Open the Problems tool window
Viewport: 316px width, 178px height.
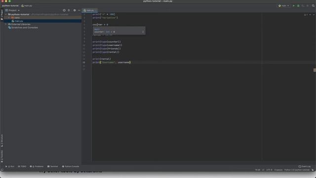pyautogui.click(x=37, y=167)
